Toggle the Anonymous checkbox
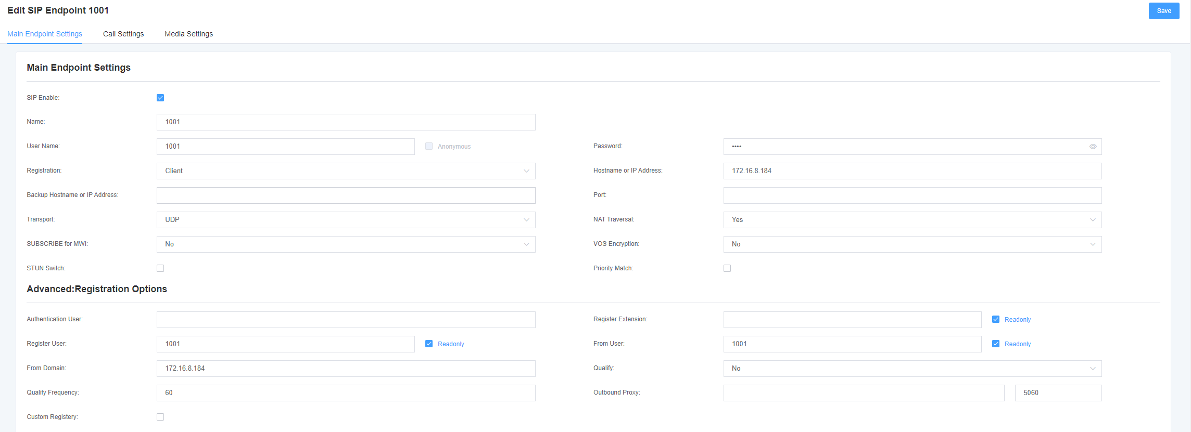 pyautogui.click(x=429, y=146)
